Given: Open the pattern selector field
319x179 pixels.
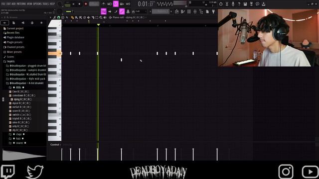Looking at the screenshot, I should pos(160,11).
